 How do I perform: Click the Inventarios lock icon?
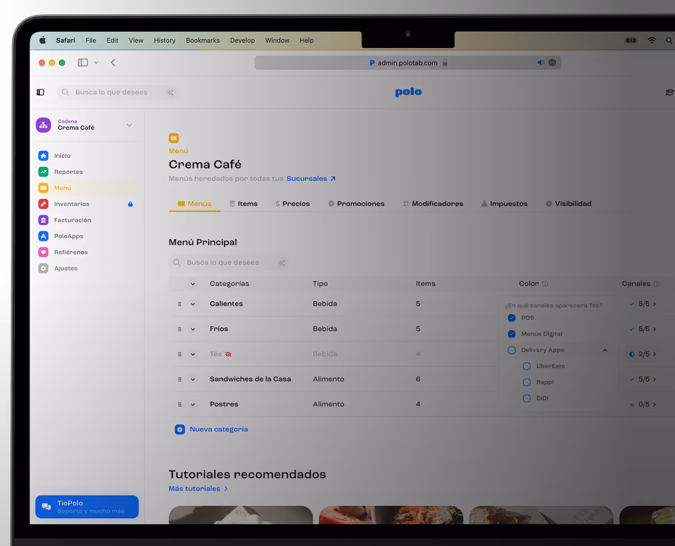(130, 204)
